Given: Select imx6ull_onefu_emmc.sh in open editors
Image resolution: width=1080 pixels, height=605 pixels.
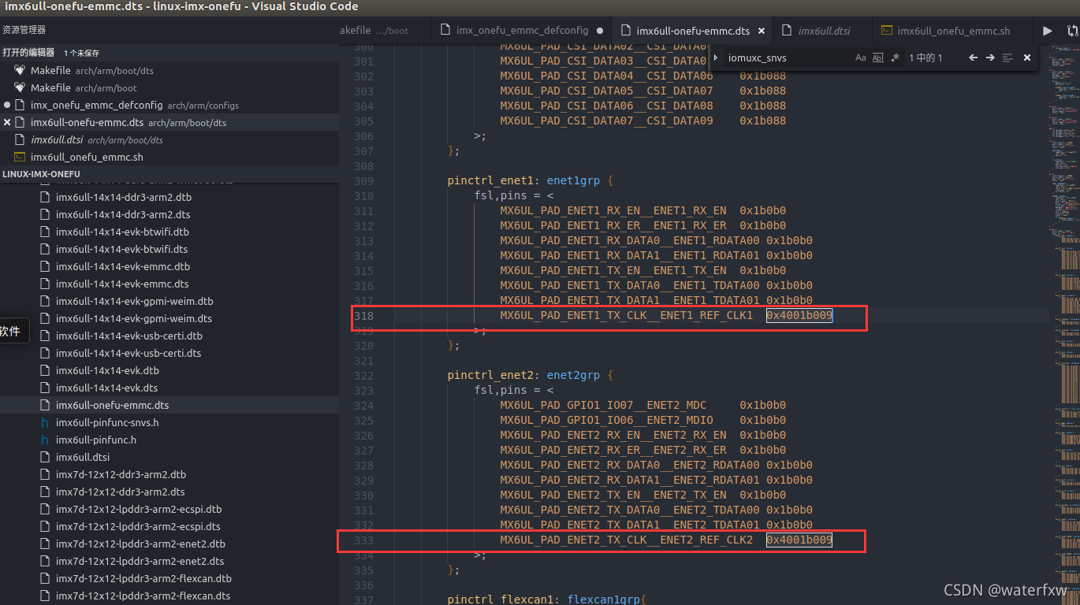Looking at the screenshot, I should (169, 157).
